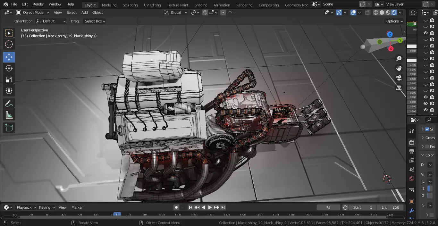Image resolution: width=438 pixels, height=226 pixels.
Task: Click the End frame field showing 250
Action: pyautogui.click(x=390, y=207)
